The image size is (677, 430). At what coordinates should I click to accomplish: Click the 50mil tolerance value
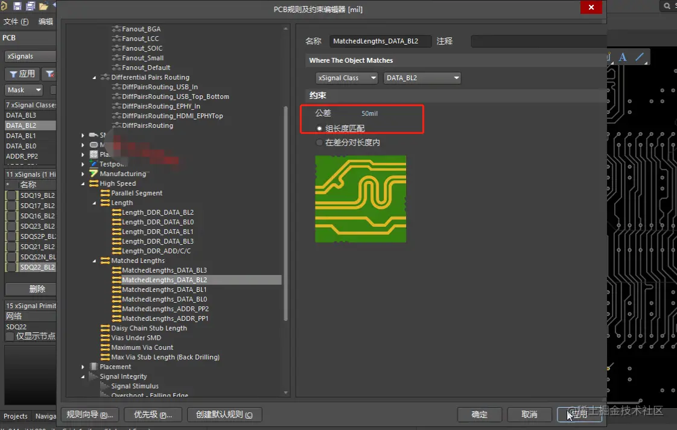(x=370, y=113)
